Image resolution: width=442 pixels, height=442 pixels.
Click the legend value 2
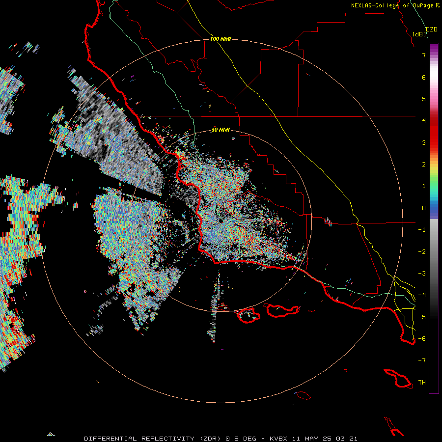pos(424,165)
